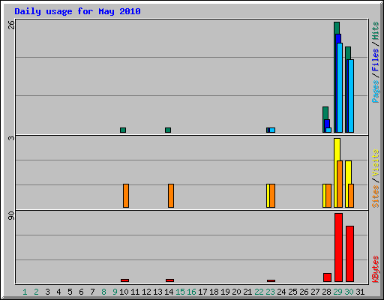Click the 'Daily usage for May 2010' title
The image size is (384, 300).
(x=77, y=11)
